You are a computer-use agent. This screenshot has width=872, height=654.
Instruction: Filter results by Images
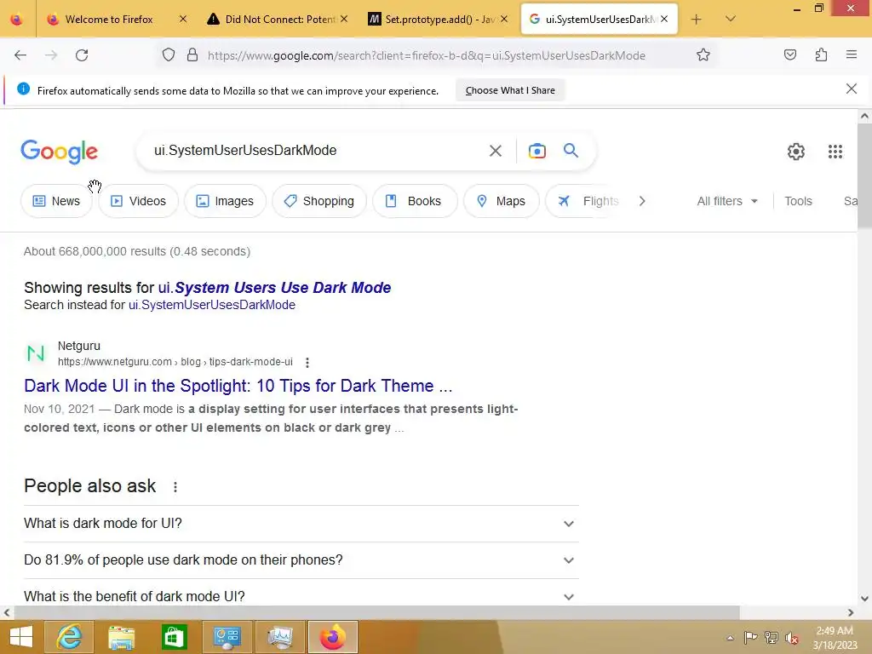225,201
